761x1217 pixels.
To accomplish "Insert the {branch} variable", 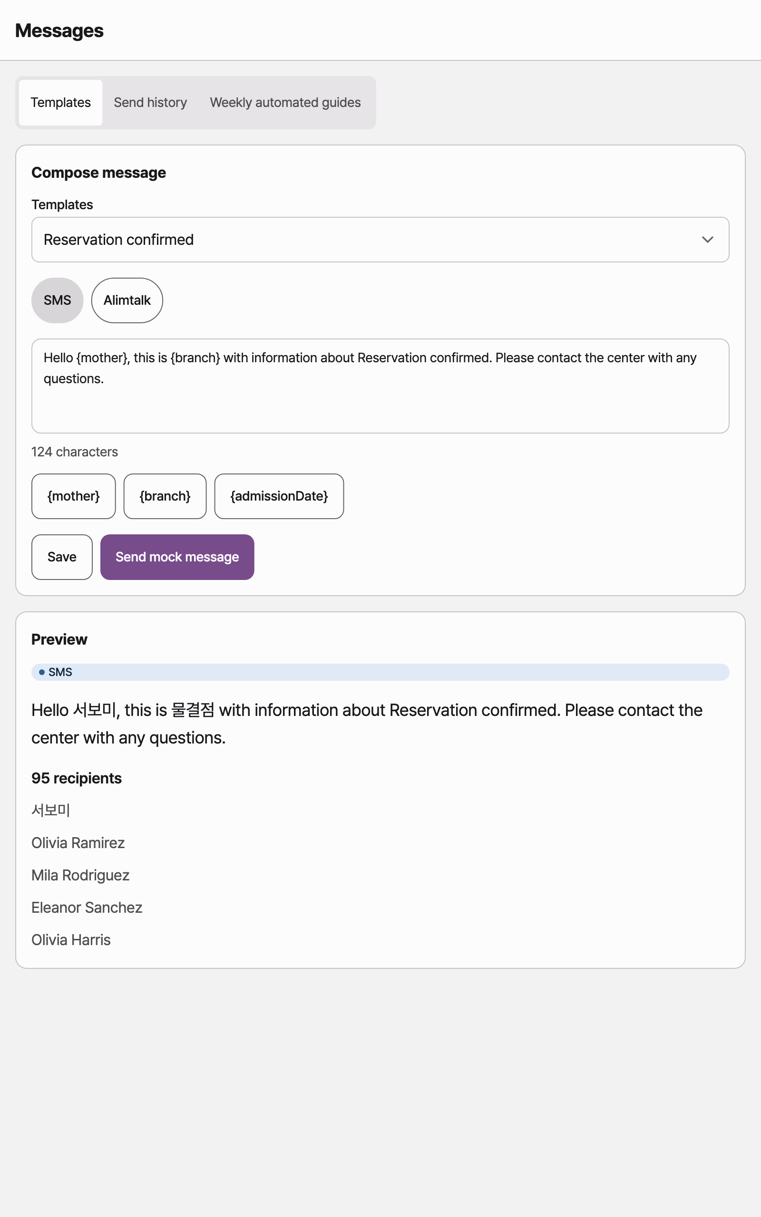I will tap(165, 496).
